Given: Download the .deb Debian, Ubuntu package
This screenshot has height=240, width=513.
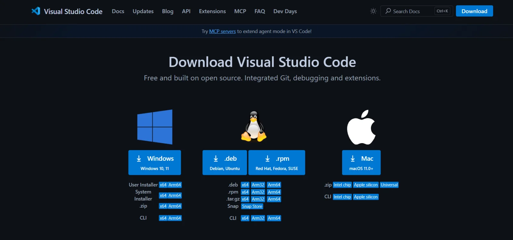Looking at the screenshot, I should 225,163.
